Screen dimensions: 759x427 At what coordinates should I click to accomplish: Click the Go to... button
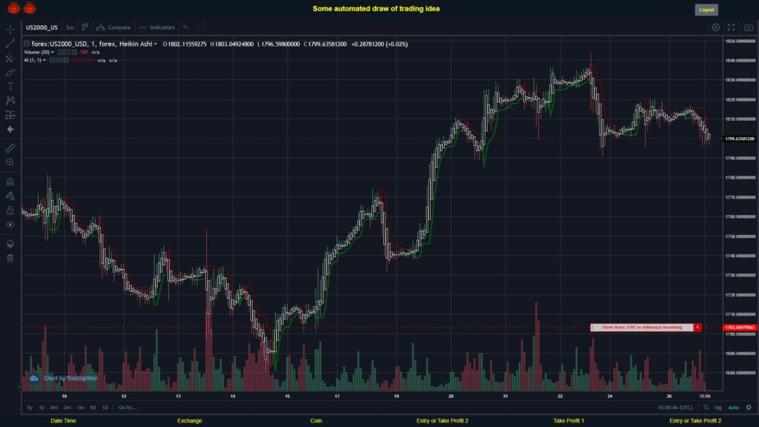click(127, 408)
